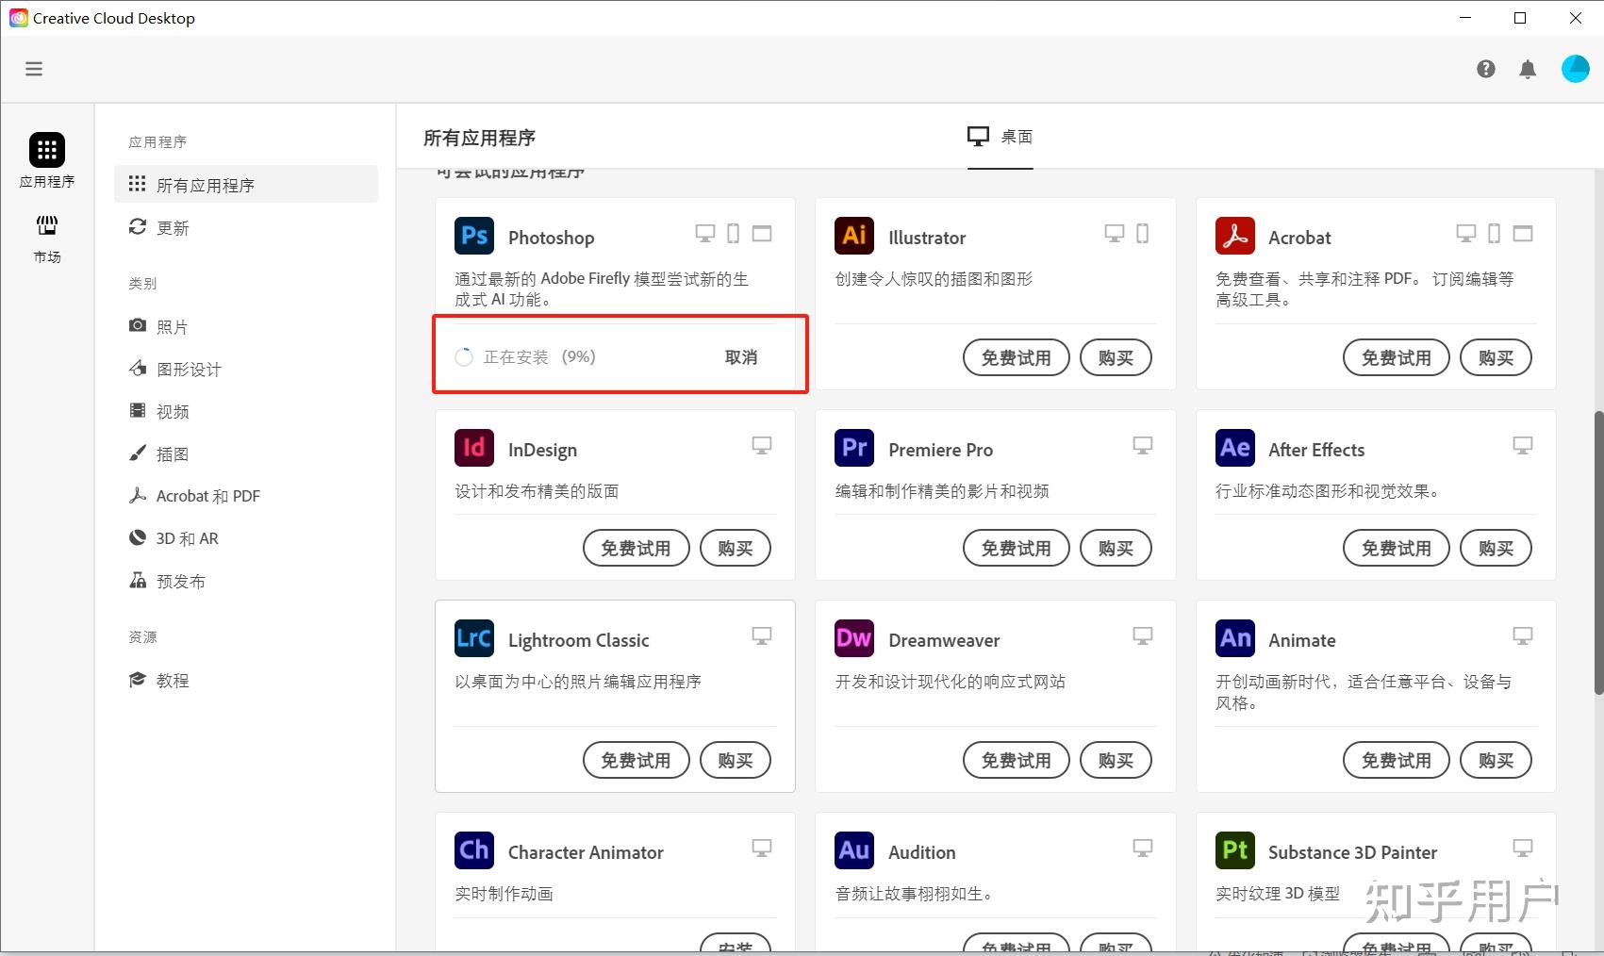Click 免费试用 for Acrobat

point(1397,357)
